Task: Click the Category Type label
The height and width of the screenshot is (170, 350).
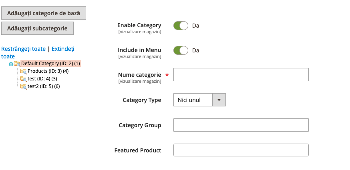Action: [142, 100]
